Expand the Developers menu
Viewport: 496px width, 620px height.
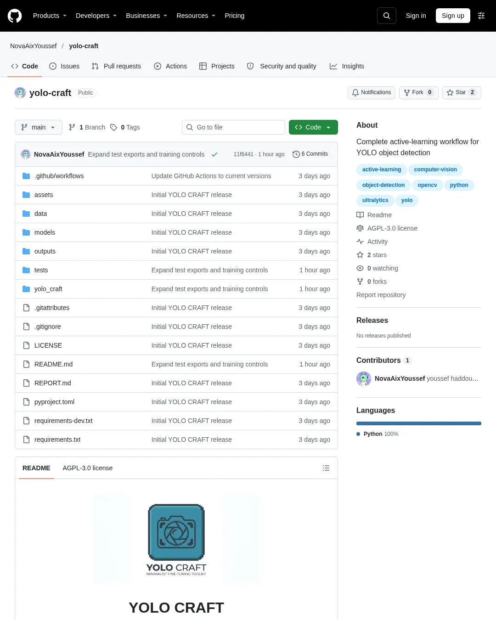pyautogui.click(x=96, y=16)
